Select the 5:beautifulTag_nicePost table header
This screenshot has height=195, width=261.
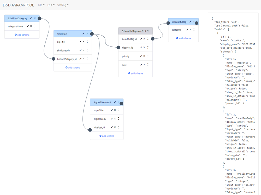pyautogui.click(x=135, y=31)
